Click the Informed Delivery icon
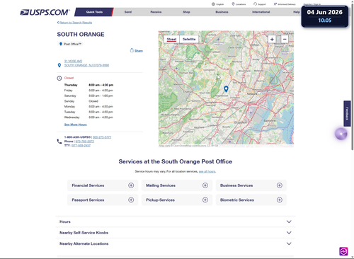 coord(275,4)
